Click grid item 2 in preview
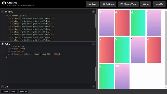Viewport: 167px width, 94px height. [122, 23]
